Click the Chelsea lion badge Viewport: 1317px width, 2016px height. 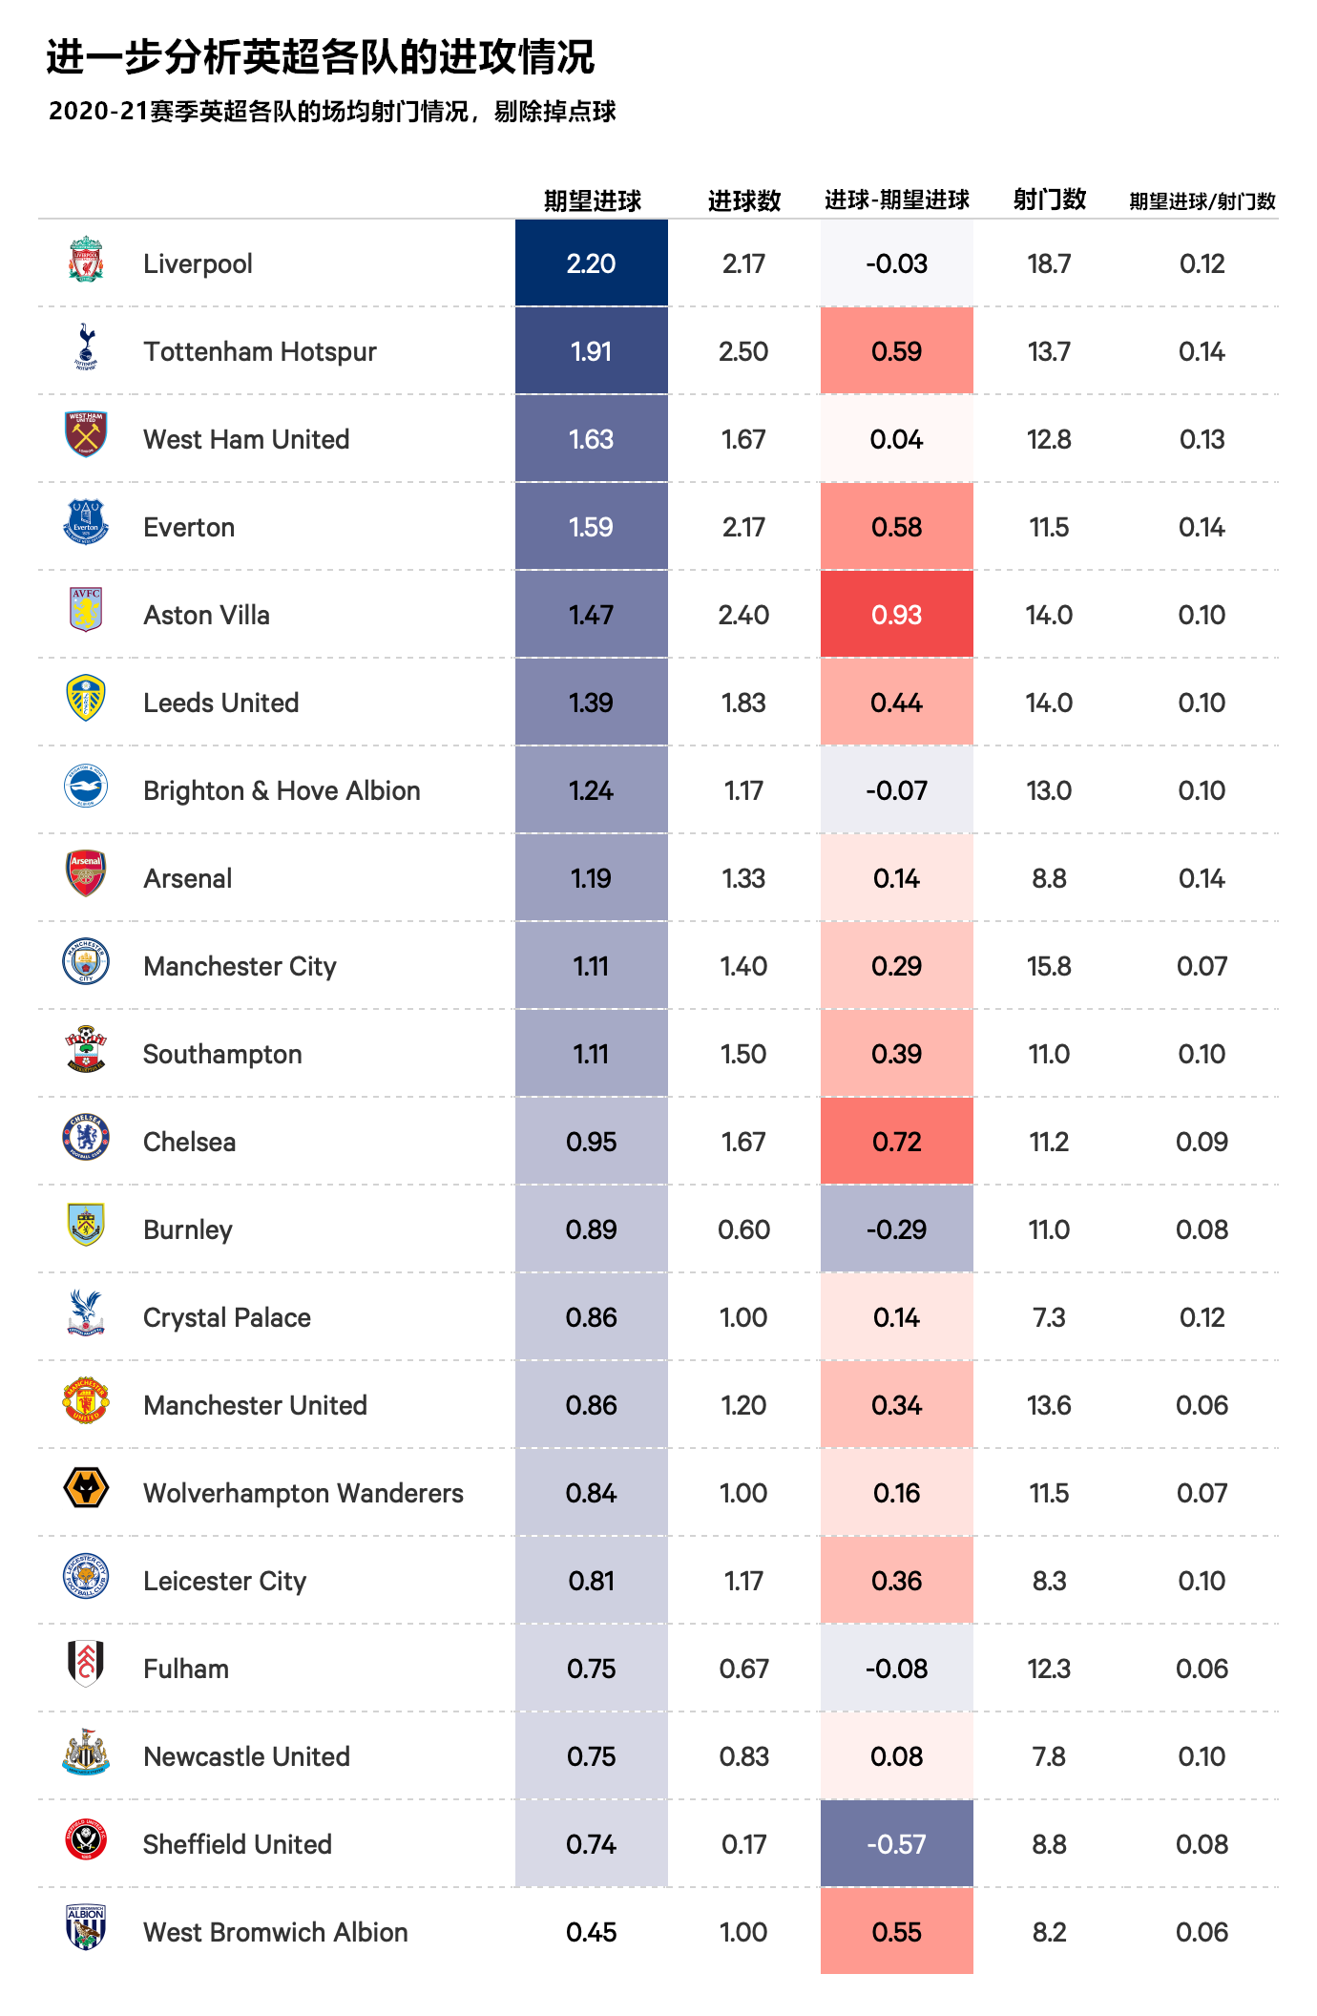86,1137
